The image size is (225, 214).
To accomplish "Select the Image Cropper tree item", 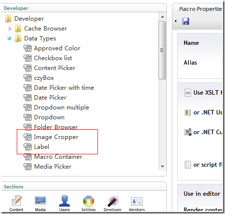I will tap(56, 137).
